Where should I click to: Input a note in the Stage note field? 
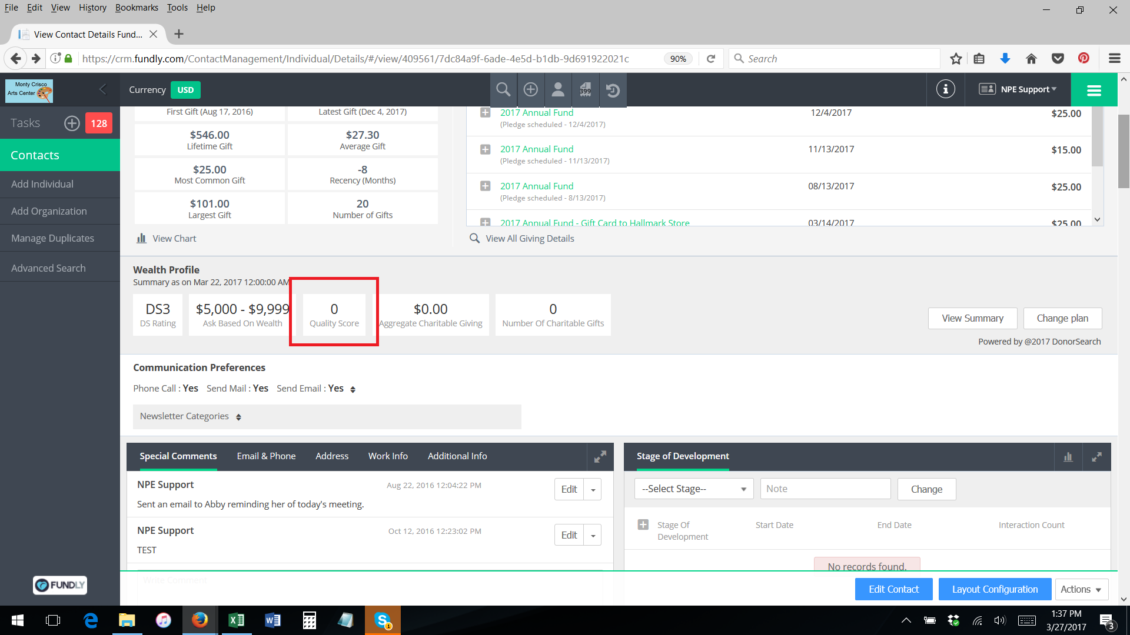[824, 489]
